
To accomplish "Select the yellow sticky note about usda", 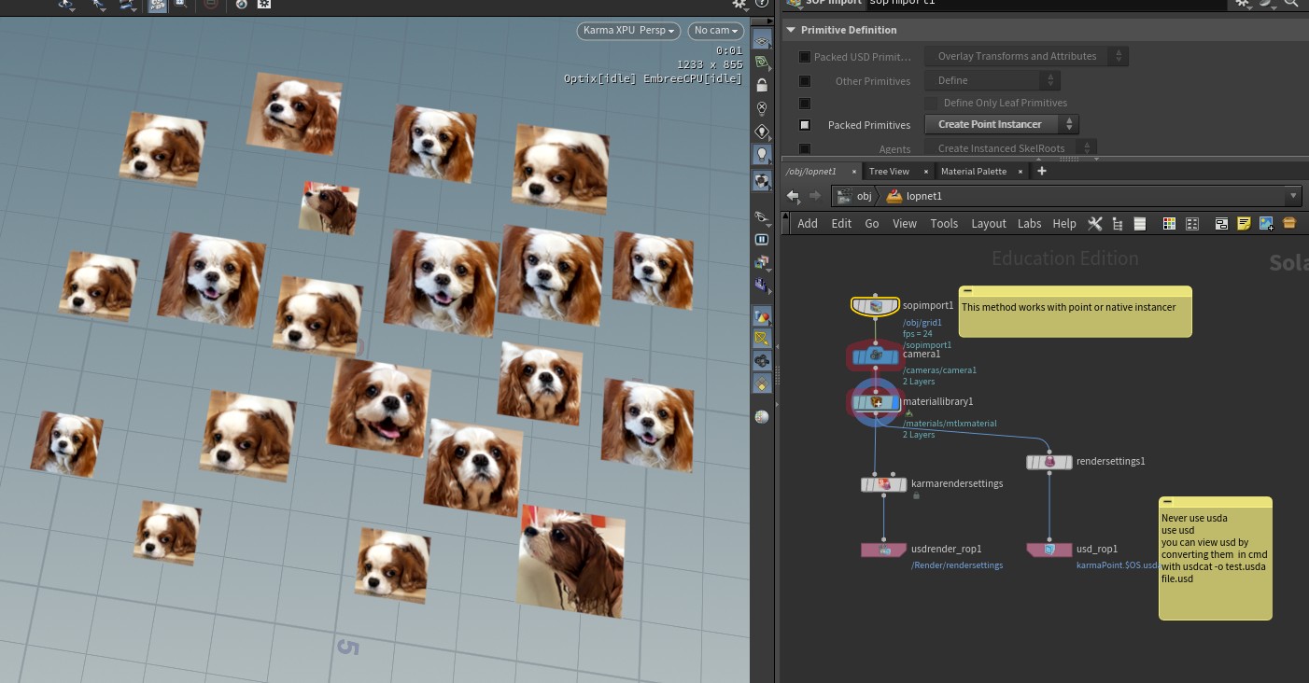I will point(1215,560).
